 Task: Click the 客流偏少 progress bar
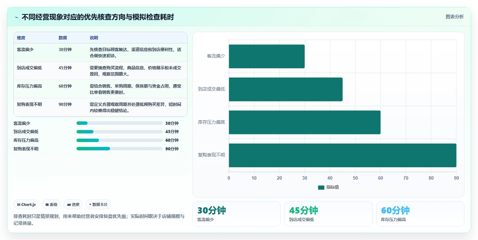click(119, 123)
